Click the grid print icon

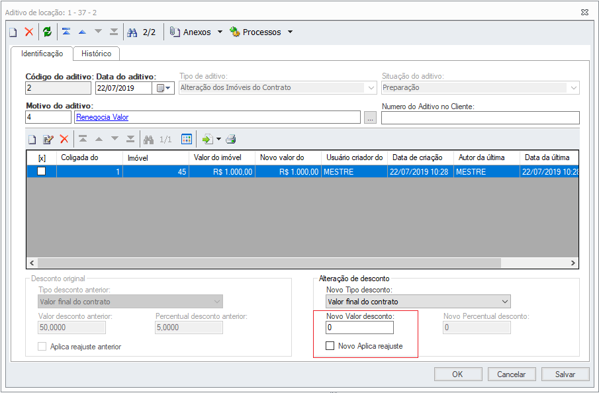231,140
